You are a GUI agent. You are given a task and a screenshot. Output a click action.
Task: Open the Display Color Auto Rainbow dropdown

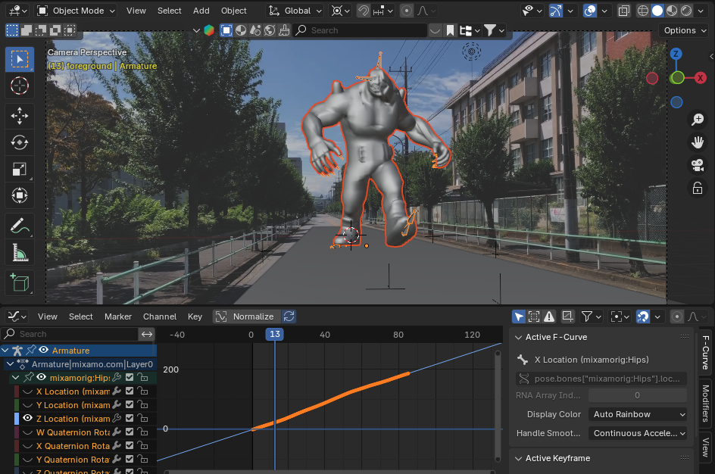tap(638, 414)
